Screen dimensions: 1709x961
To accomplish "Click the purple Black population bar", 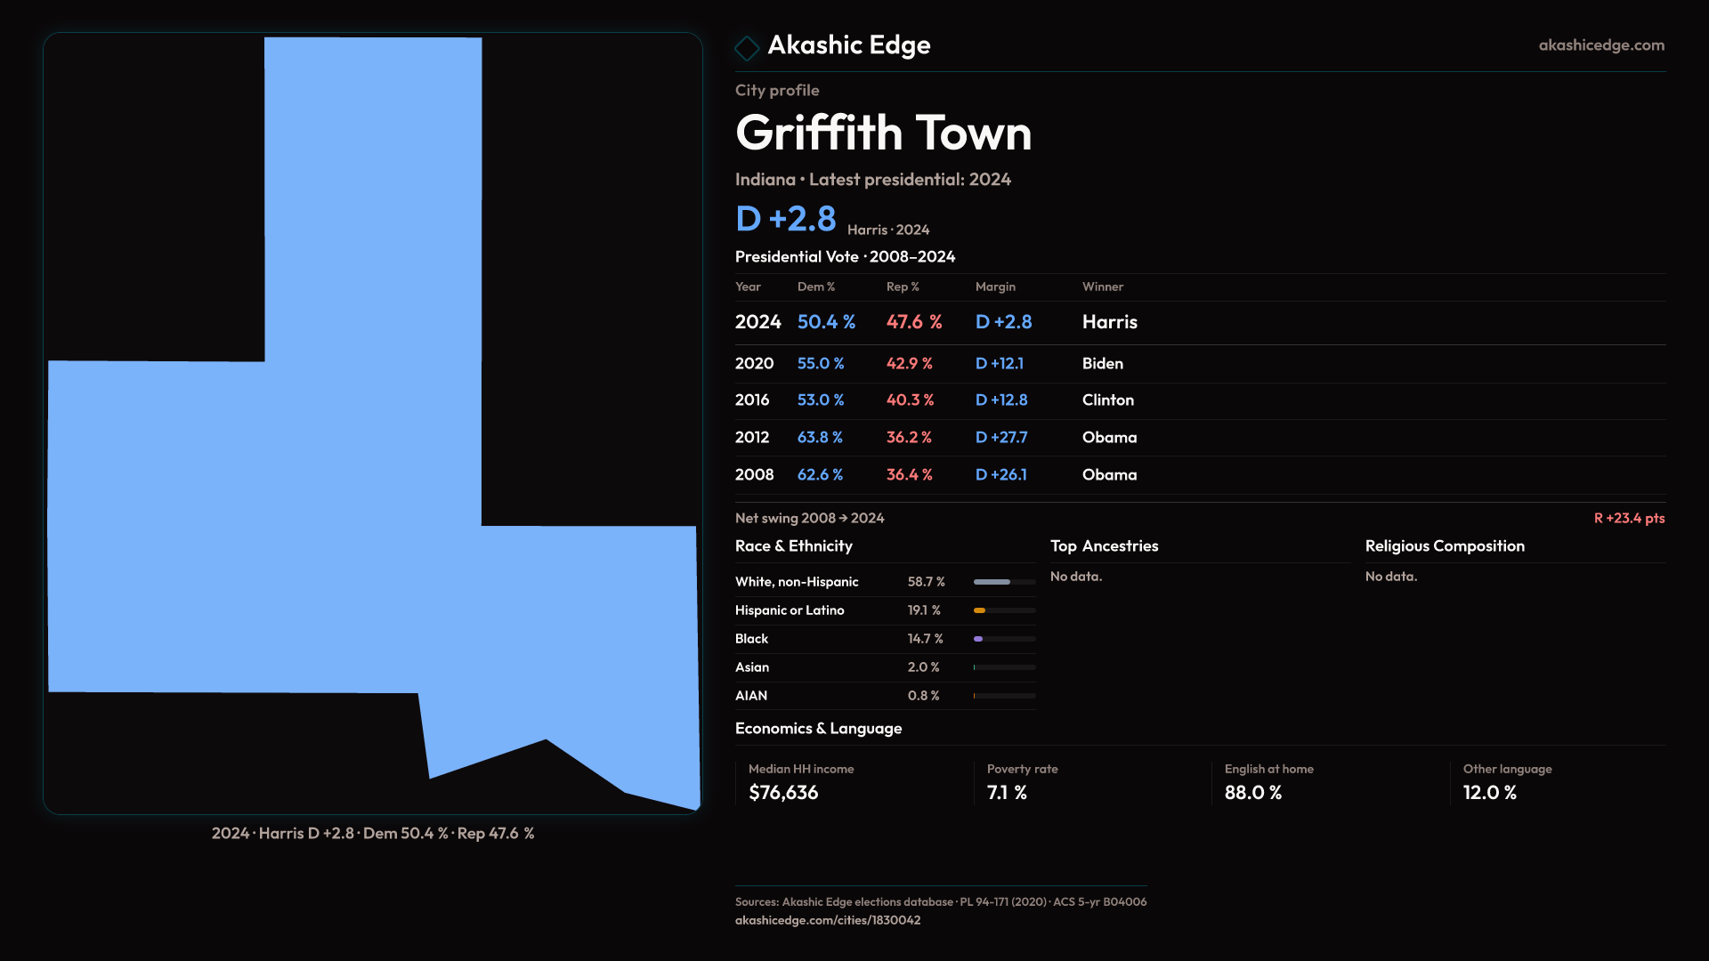I will [978, 639].
